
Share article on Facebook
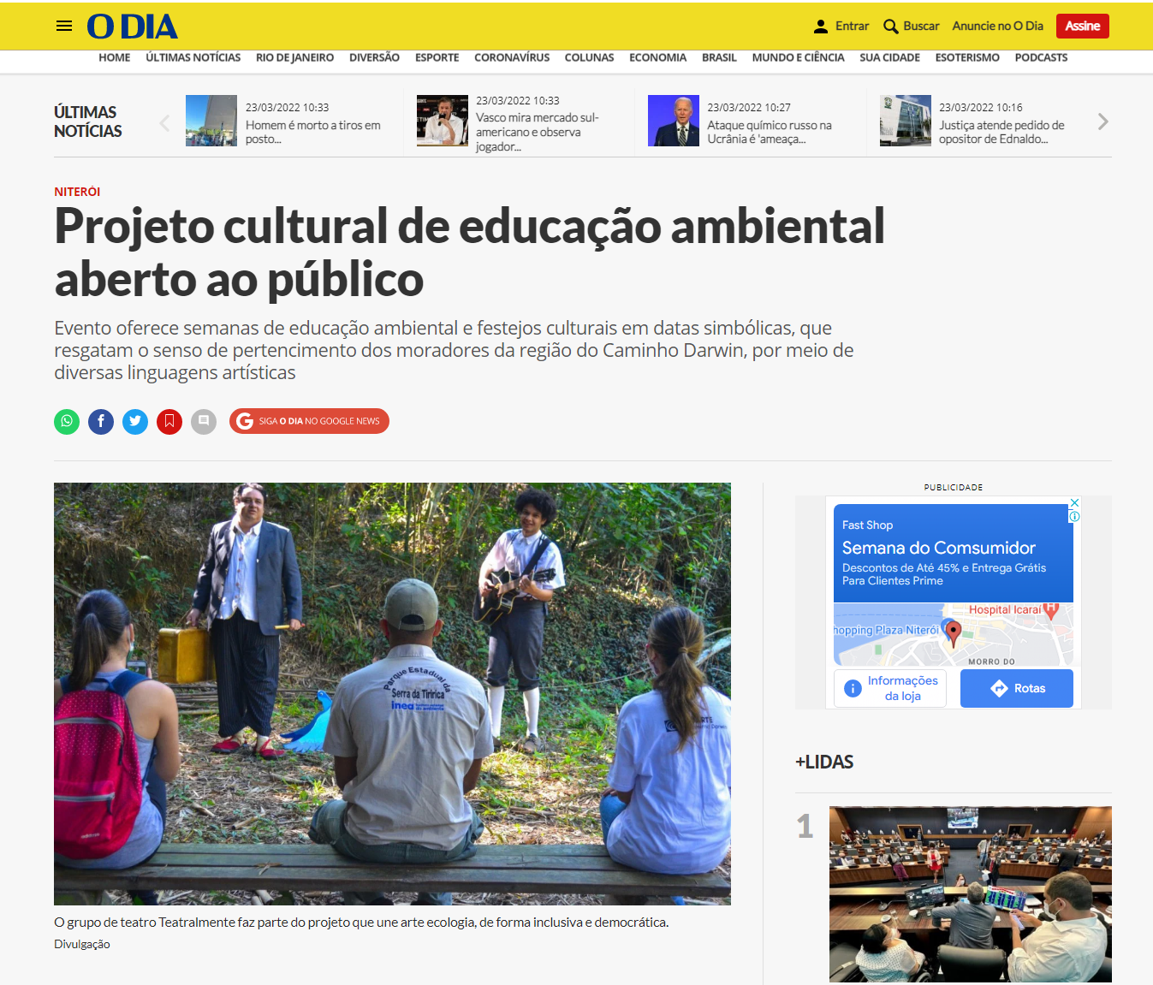101,421
